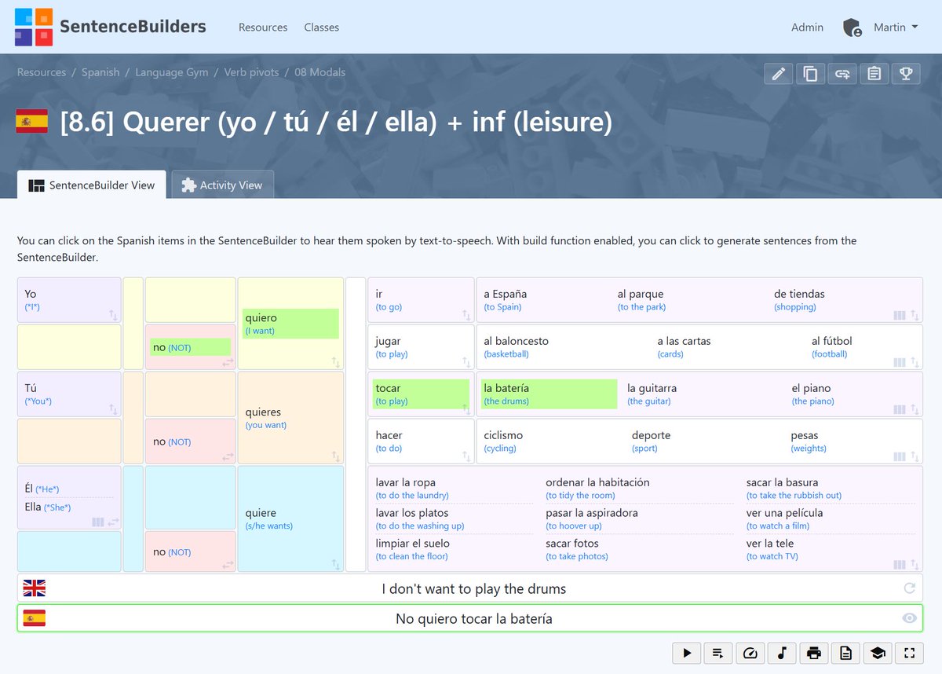Open Classes in the top navigation
The height and width of the screenshot is (674, 942).
coord(322,27)
